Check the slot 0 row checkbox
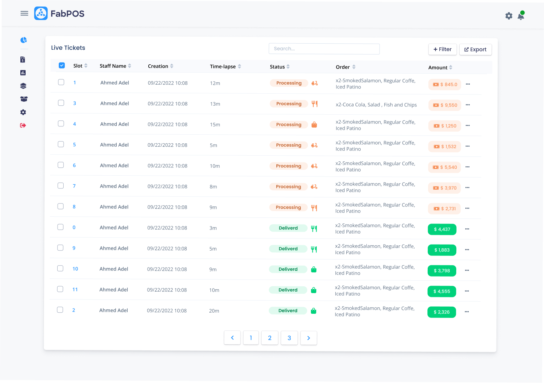 [60, 227]
